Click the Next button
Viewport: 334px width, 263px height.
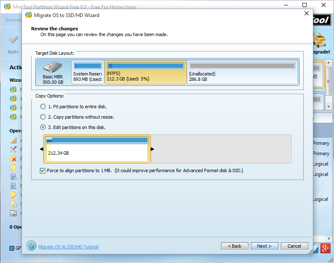click(264, 246)
